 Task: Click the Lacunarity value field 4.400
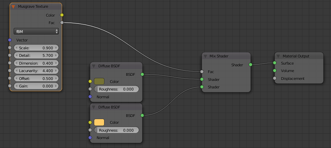(36, 71)
